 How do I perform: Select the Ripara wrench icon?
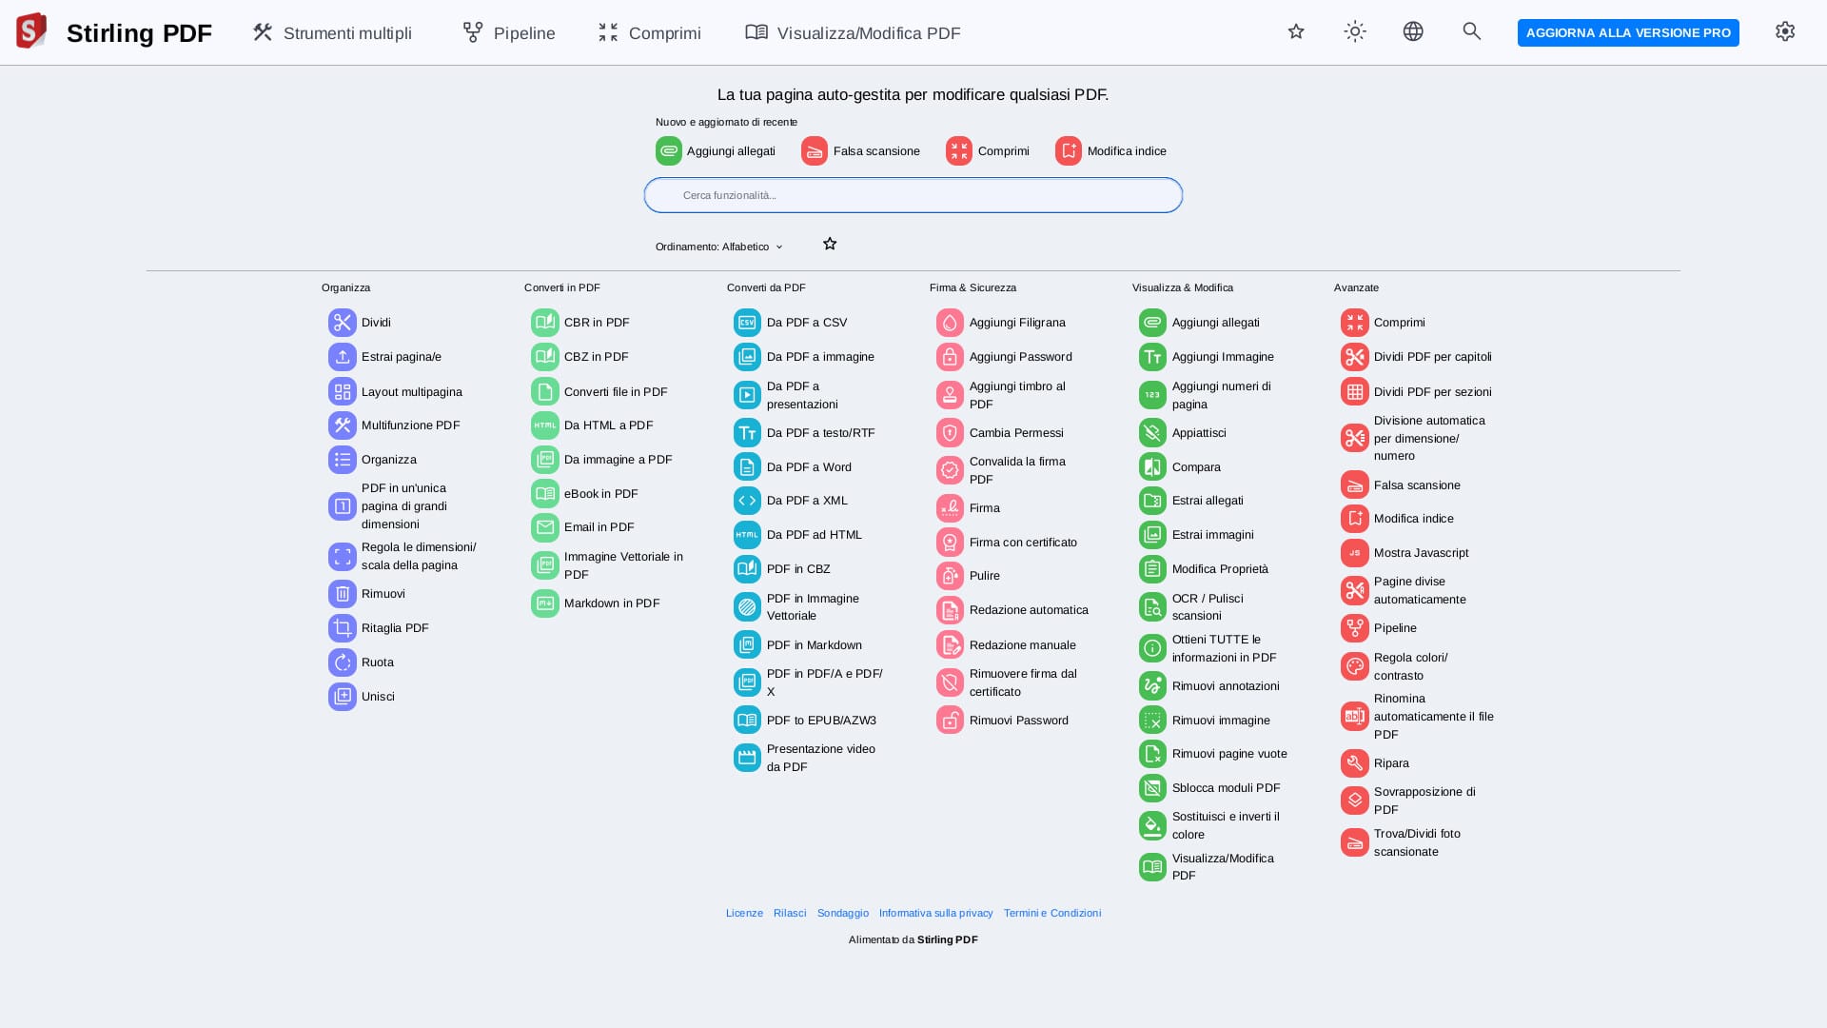1354,763
